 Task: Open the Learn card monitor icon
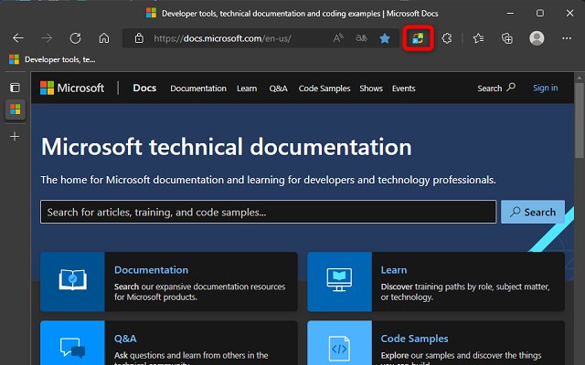(339, 282)
